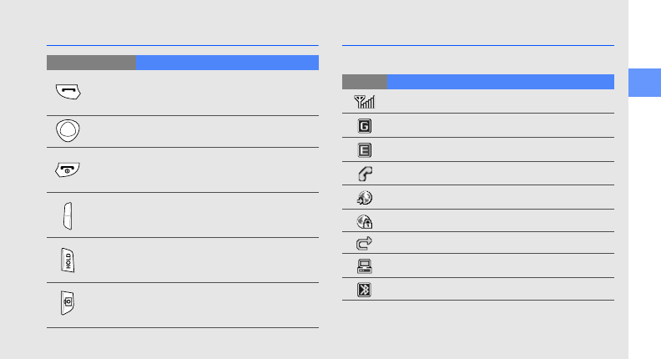Screen dimensions: 661x359
Task: Click the signal strength icon
Action: coord(365,102)
